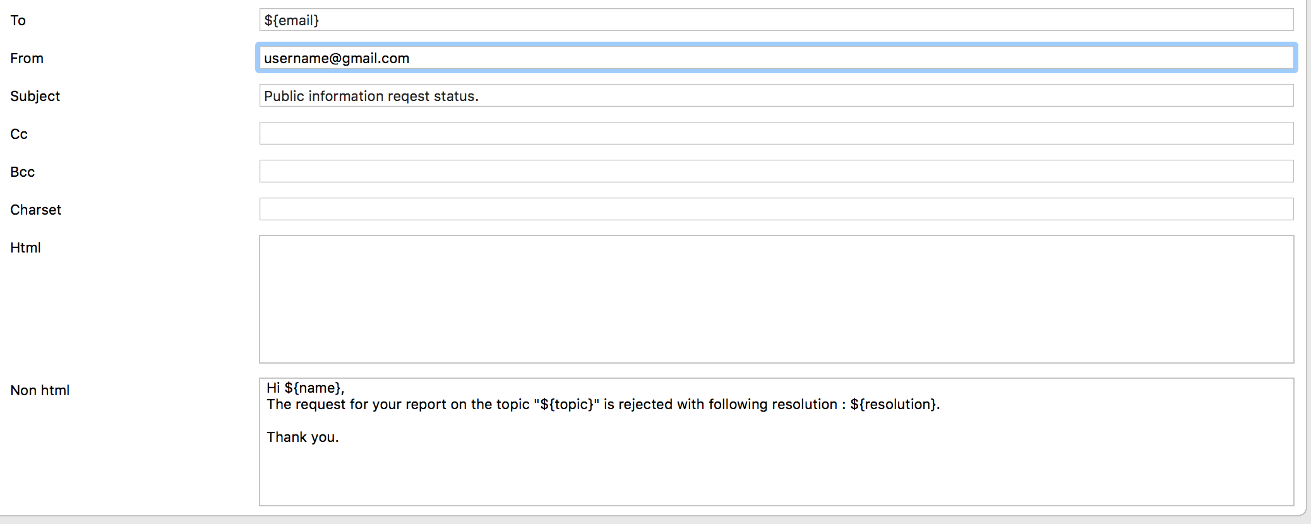Click the ${topic} placeholder in message body
1311x524 pixels.
click(x=566, y=405)
